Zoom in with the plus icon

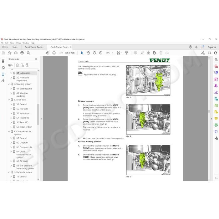click(x=101, y=53)
